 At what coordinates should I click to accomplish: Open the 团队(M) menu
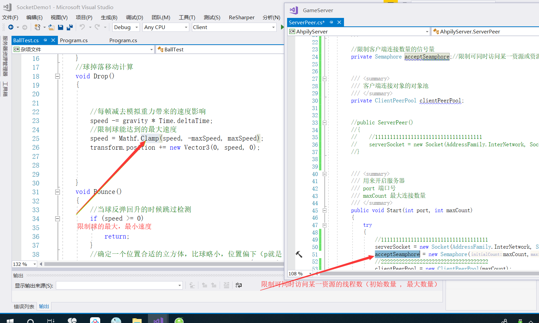161,17
